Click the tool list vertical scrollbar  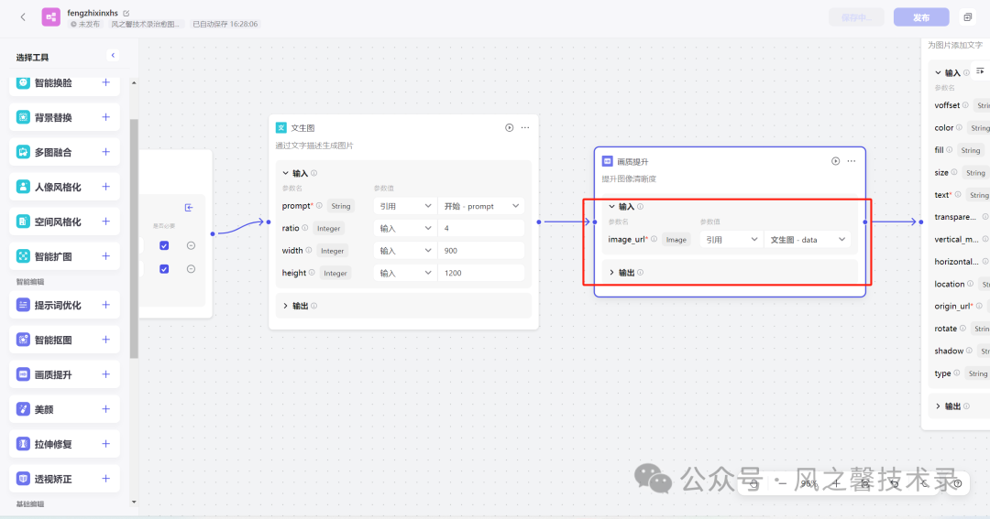pos(134,238)
